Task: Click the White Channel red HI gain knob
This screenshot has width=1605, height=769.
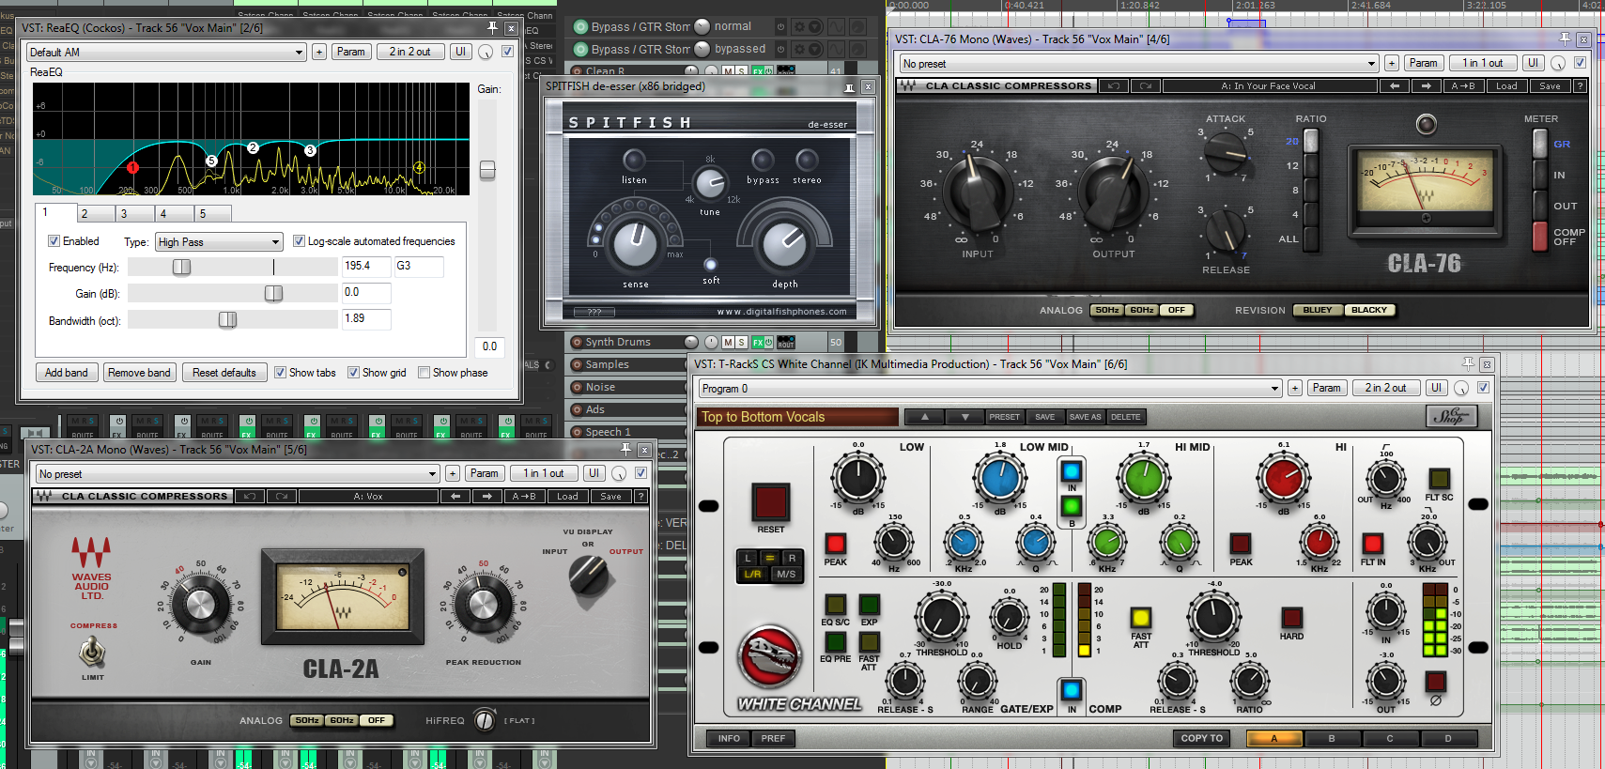Action: [1283, 478]
